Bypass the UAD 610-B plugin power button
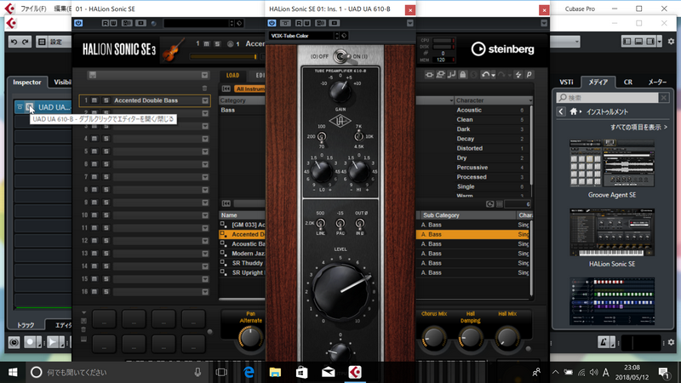 coord(272,23)
